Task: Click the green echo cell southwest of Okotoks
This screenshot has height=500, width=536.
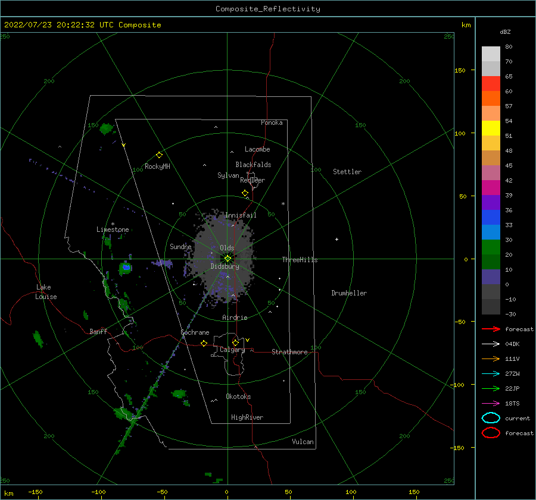Action: point(179,394)
